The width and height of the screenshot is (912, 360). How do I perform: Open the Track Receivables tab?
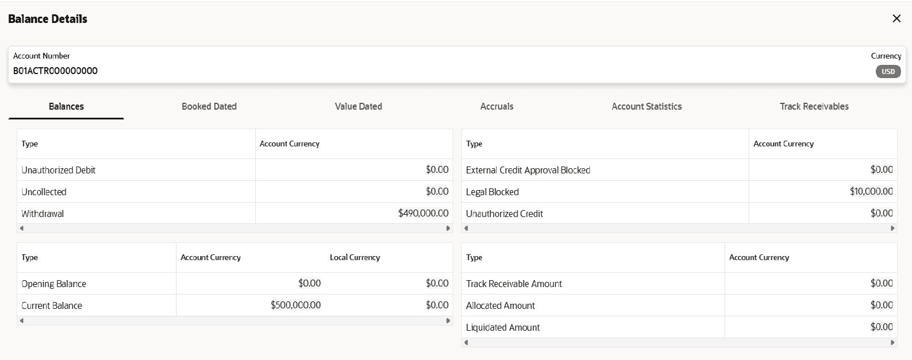coord(814,106)
